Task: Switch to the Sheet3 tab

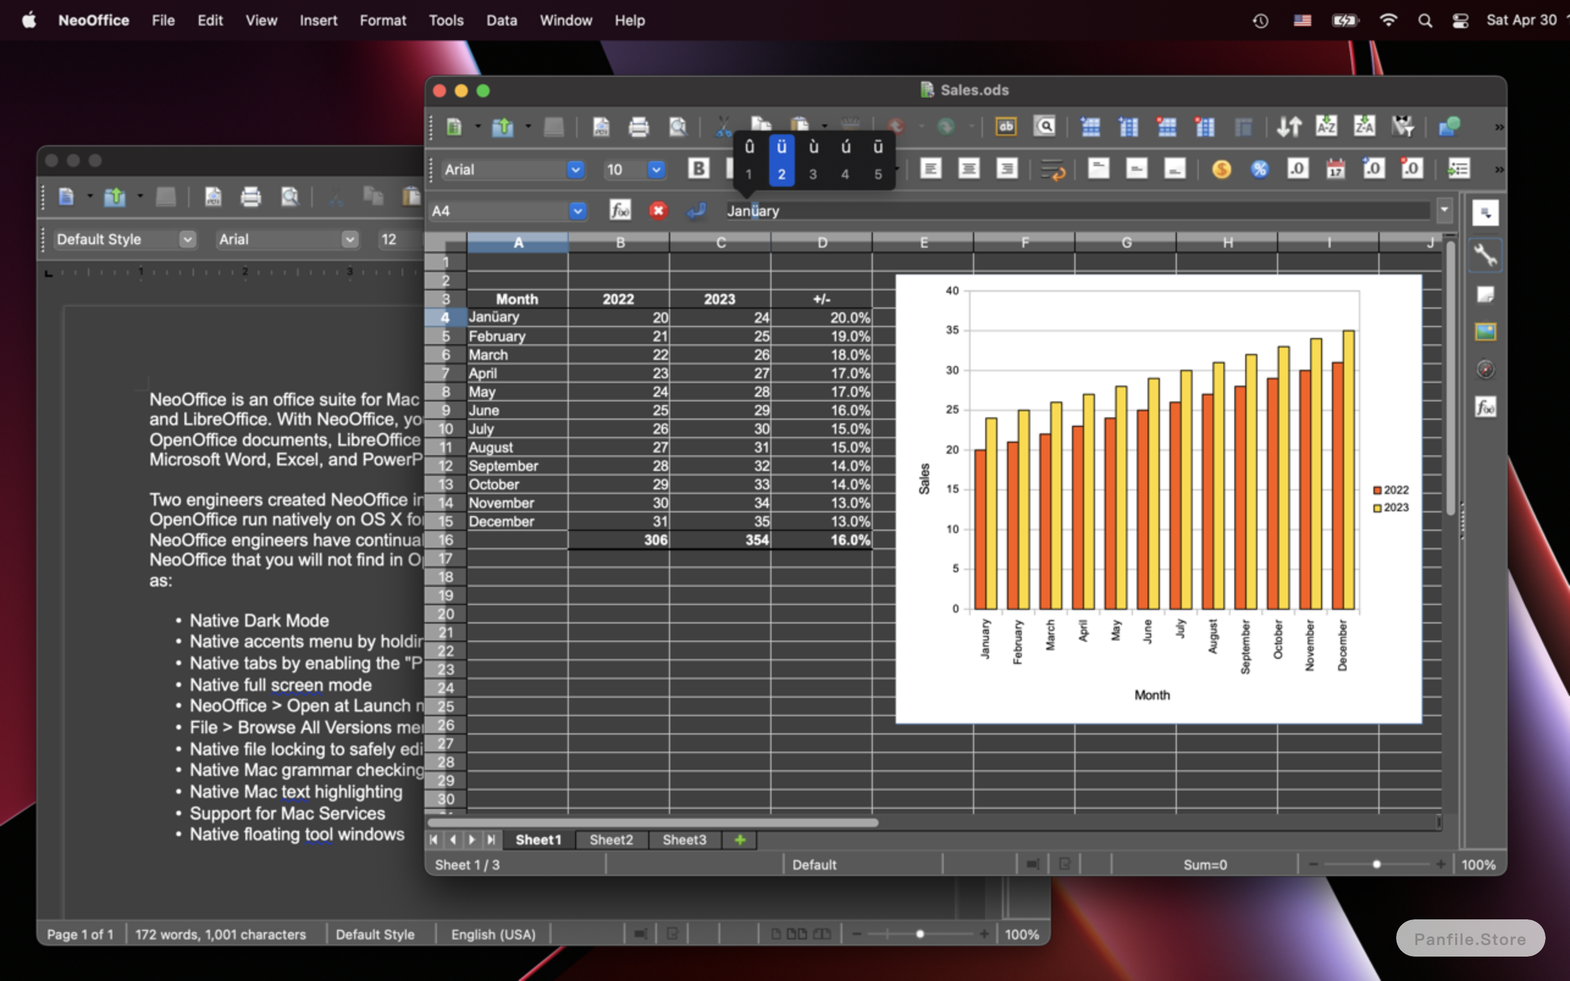Action: point(684,839)
